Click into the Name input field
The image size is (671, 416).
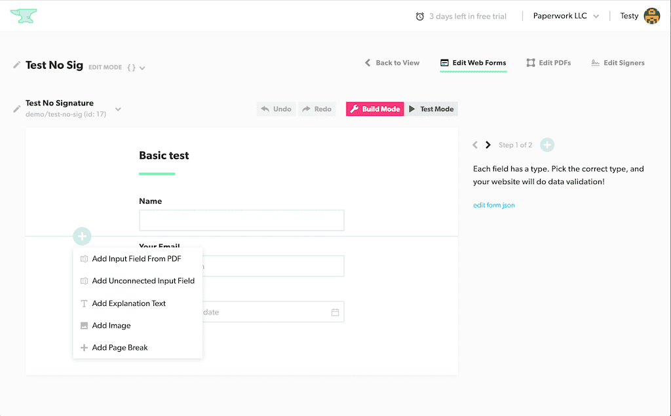coord(241,221)
